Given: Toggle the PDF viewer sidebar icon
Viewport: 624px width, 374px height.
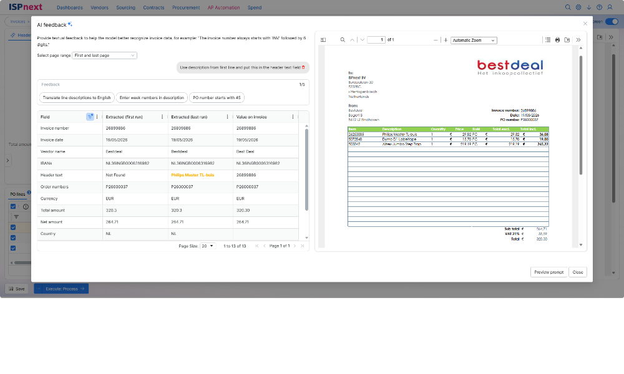Looking at the screenshot, I should [x=323, y=40].
